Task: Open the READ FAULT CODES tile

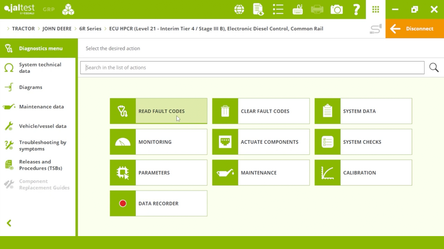Action: (x=158, y=111)
